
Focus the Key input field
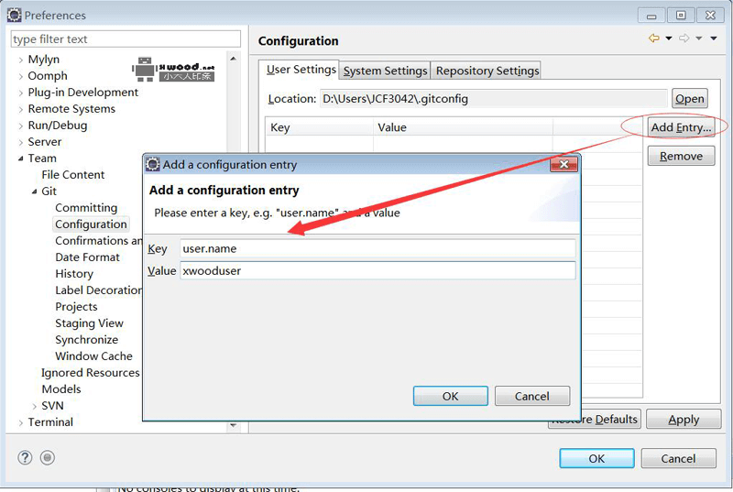click(377, 248)
